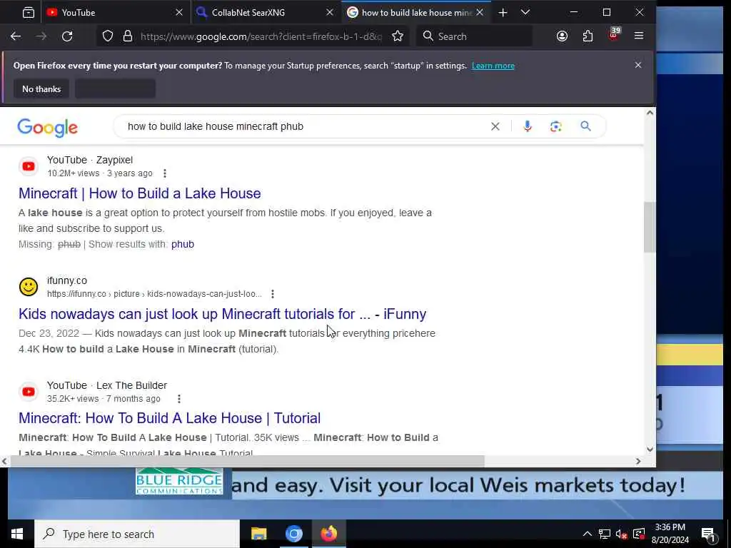Screen dimensions: 731x548
Task: Click vertical scrollbar down arrow
Action: pos(650,450)
